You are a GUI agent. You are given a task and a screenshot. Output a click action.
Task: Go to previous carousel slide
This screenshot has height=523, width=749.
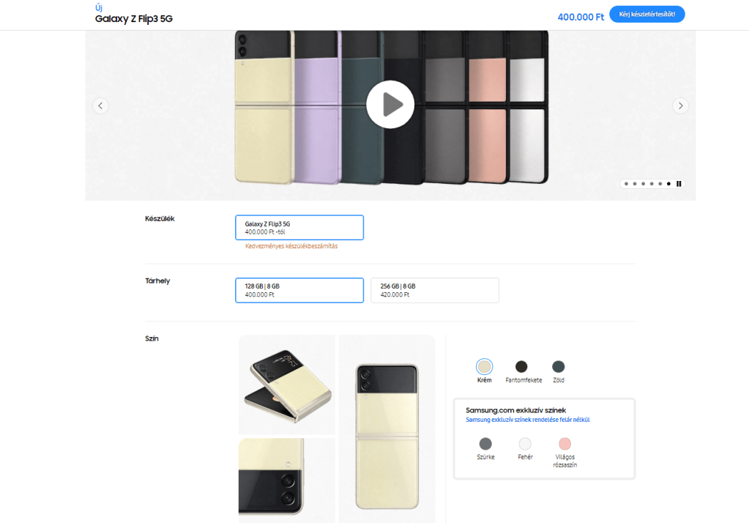pos(101,105)
